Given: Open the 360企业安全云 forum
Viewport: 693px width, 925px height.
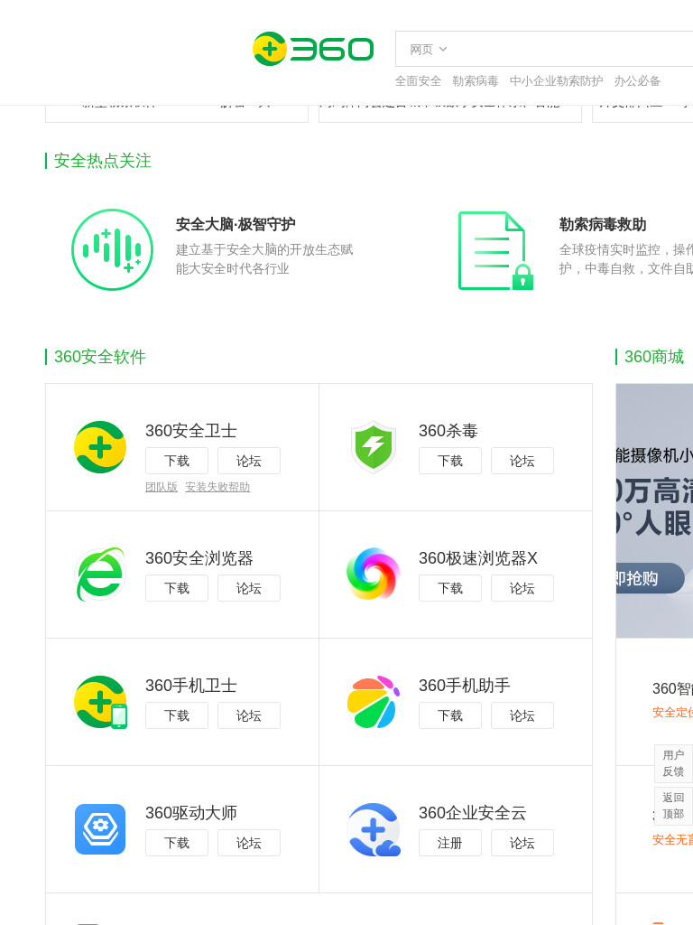Looking at the screenshot, I should coord(522,843).
